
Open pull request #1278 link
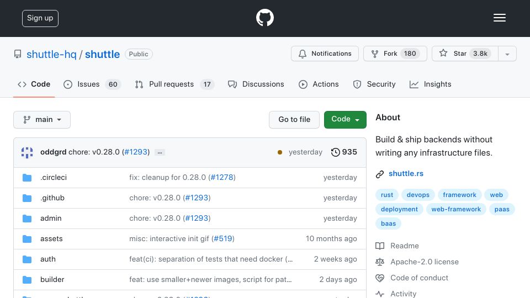click(222, 177)
